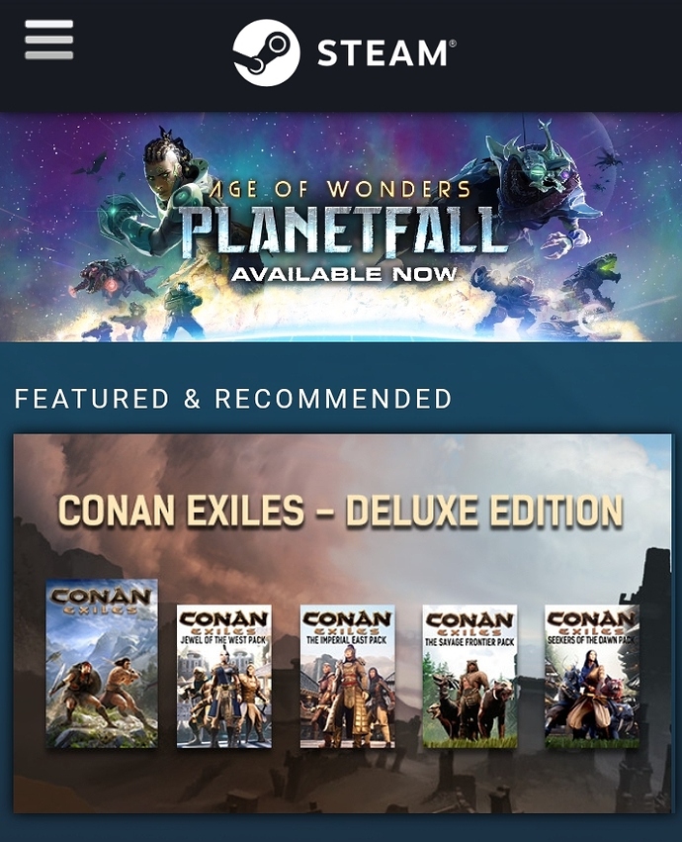Open the Age of Wonders Planetfall banner
This screenshot has width=682, height=842.
[x=341, y=227]
